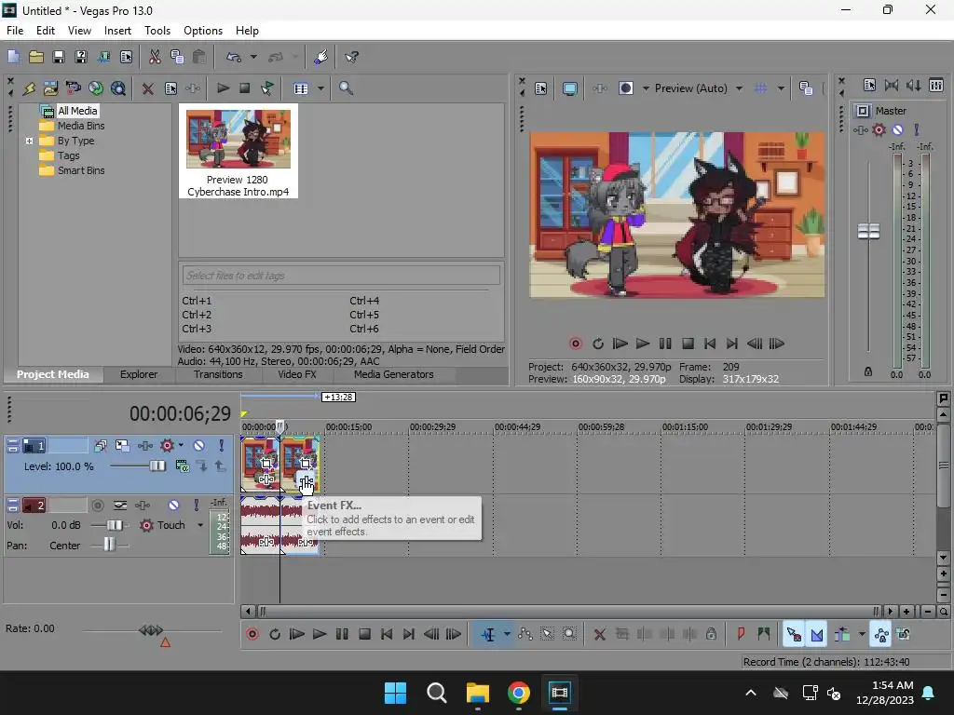
Task: Select Media Bins folder in tree
Action: [x=81, y=126]
